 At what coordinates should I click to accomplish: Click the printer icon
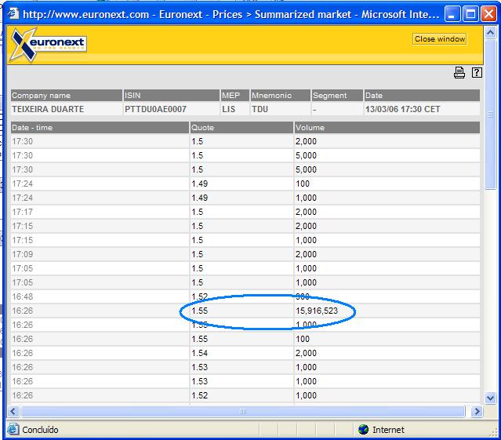click(459, 73)
